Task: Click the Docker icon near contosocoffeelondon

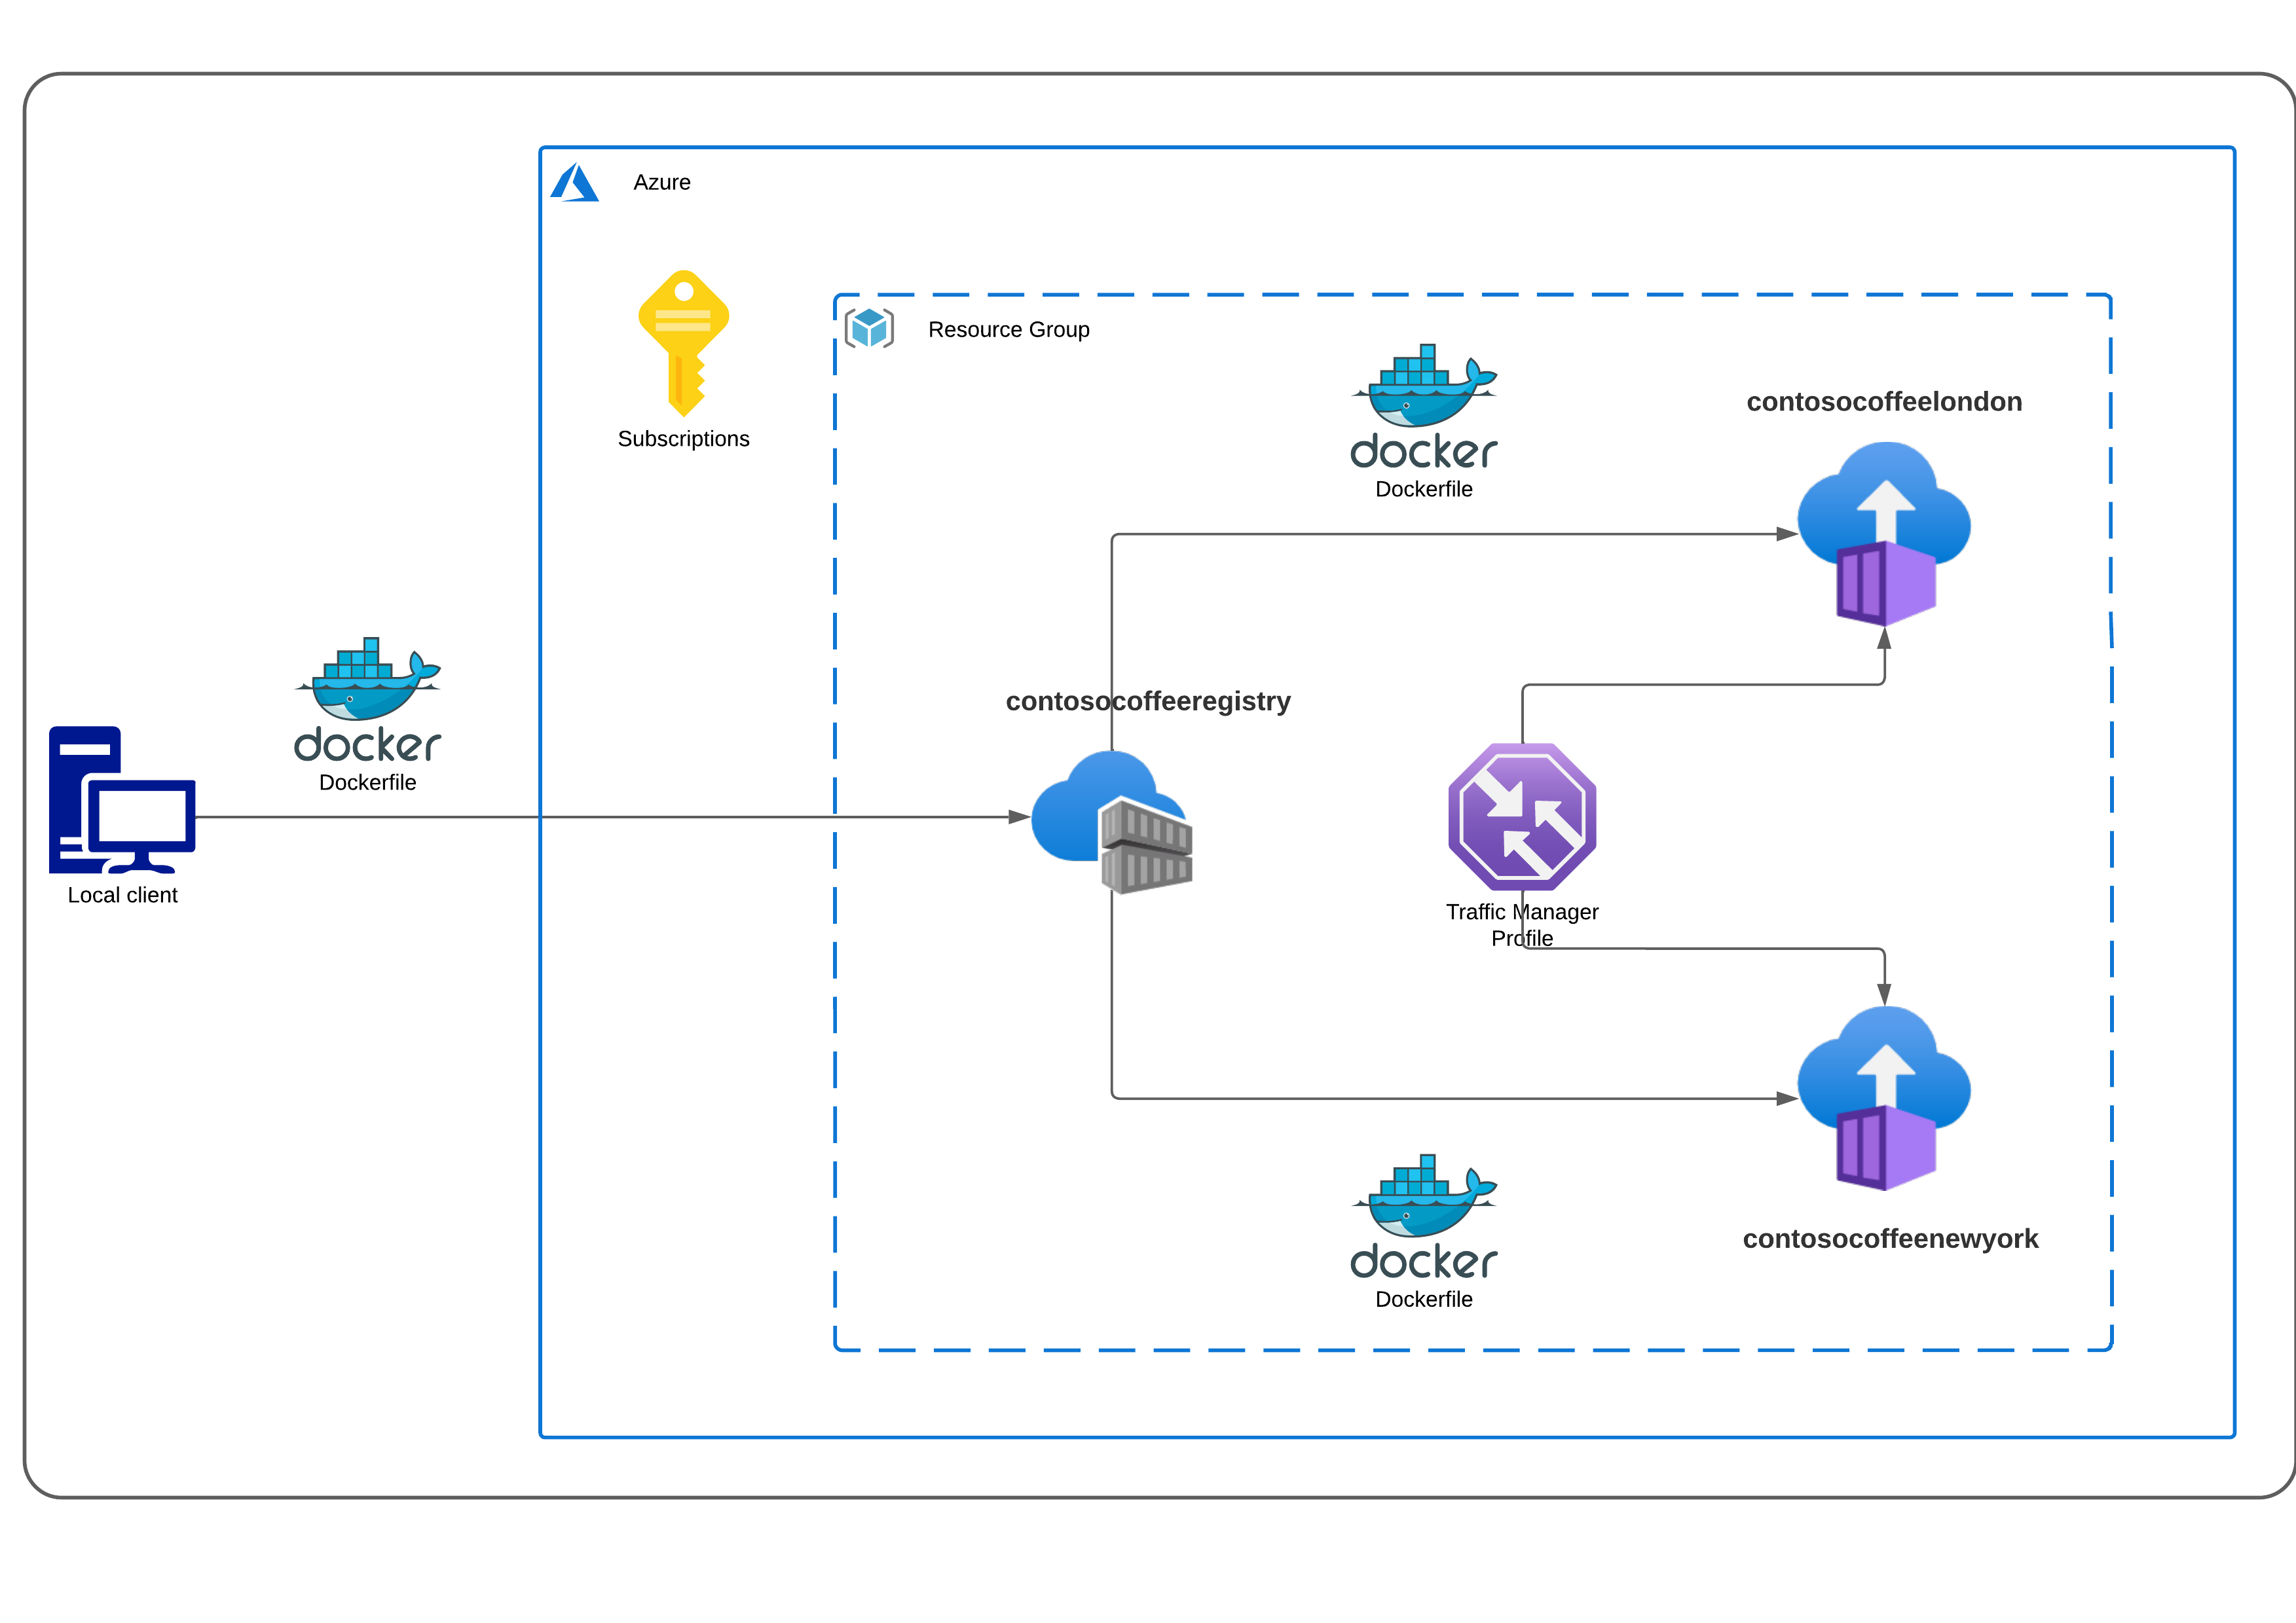Action: click(1424, 407)
